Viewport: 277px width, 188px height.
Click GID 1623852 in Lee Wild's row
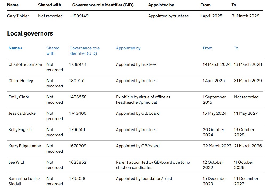click(78, 162)
